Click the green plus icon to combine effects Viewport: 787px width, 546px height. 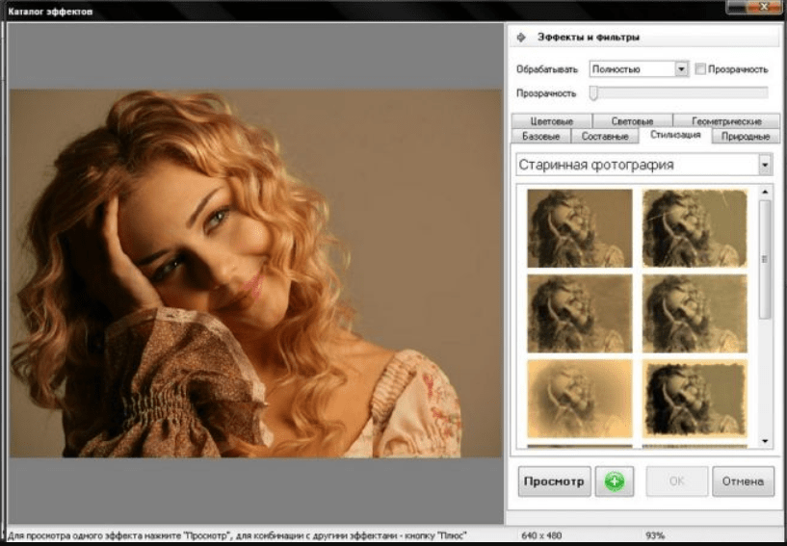[x=614, y=481]
